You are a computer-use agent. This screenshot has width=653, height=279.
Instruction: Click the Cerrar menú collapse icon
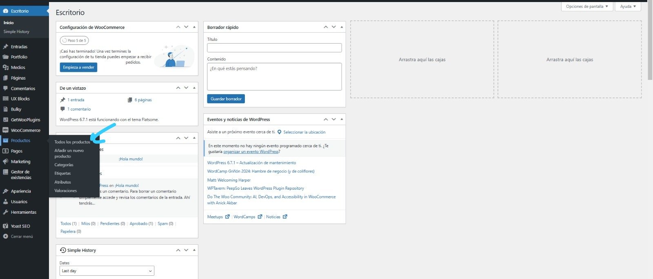point(6,236)
